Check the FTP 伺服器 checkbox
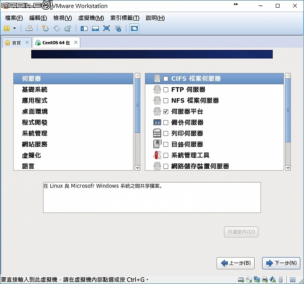The image size is (304, 284). 166,90
